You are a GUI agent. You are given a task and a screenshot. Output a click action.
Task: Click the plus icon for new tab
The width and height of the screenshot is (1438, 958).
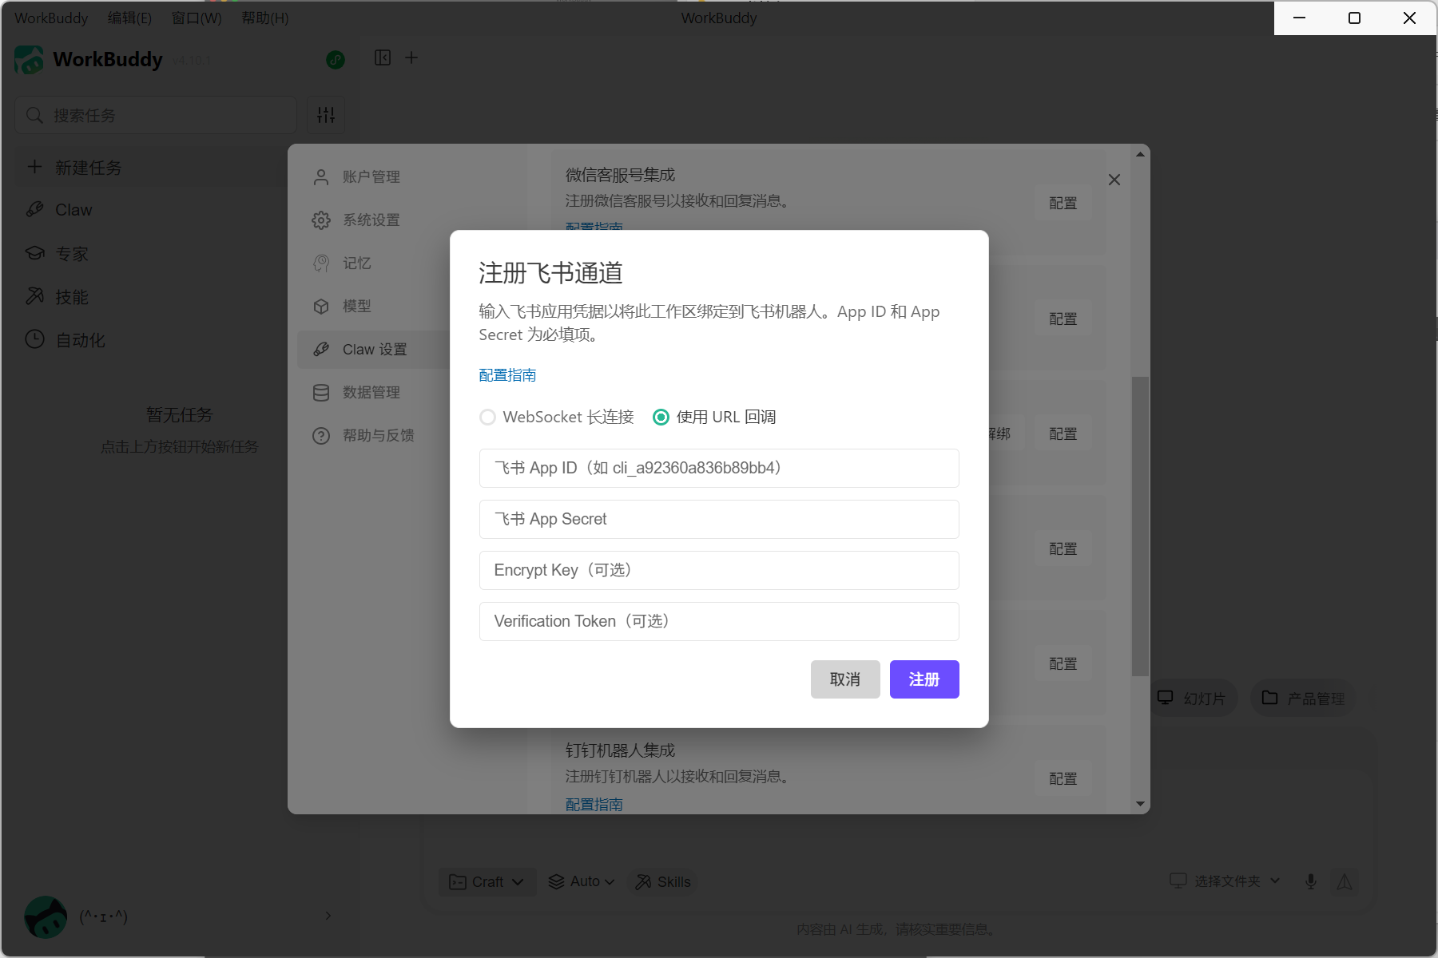coord(411,57)
